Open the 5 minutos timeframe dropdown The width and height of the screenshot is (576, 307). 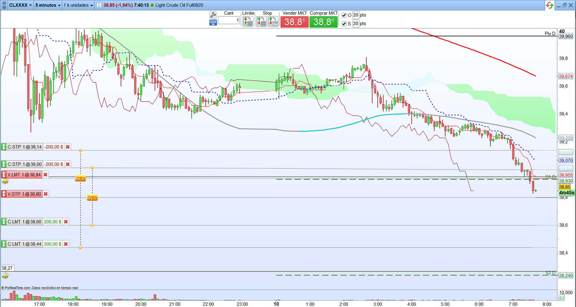click(48, 5)
